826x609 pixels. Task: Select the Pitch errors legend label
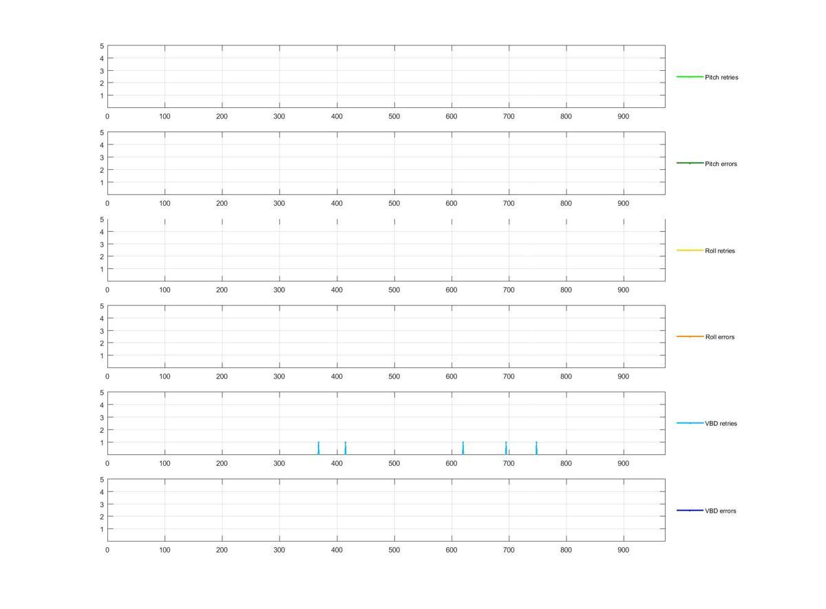tap(721, 164)
